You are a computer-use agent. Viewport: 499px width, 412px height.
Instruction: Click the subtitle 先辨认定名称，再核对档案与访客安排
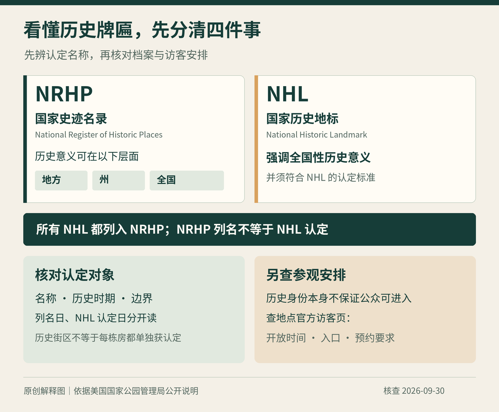[x=116, y=55]
